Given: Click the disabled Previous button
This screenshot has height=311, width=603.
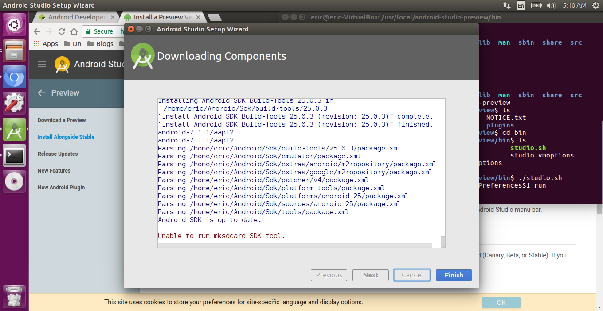Looking at the screenshot, I should pyautogui.click(x=329, y=275).
